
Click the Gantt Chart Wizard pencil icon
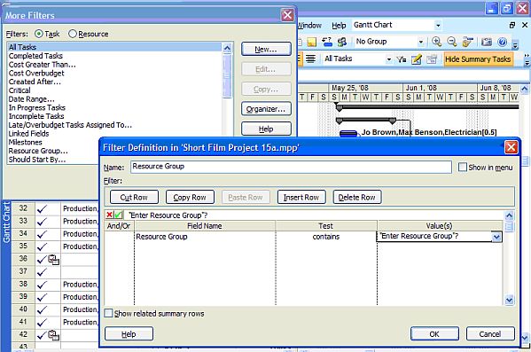pyautogui.click(x=416, y=59)
